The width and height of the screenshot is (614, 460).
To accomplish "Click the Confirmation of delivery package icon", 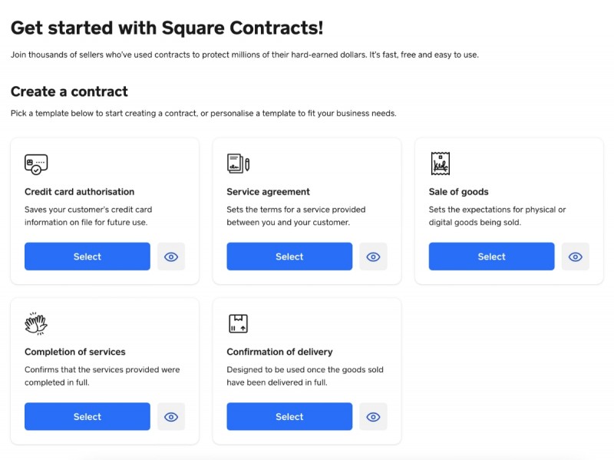I will pos(238,323).
